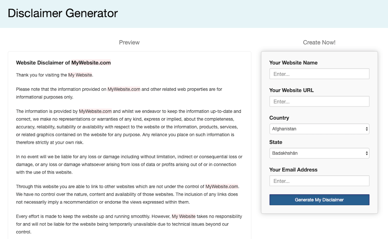
Task: Click the Disclaimer Generator page title
Action: [62, 13]
